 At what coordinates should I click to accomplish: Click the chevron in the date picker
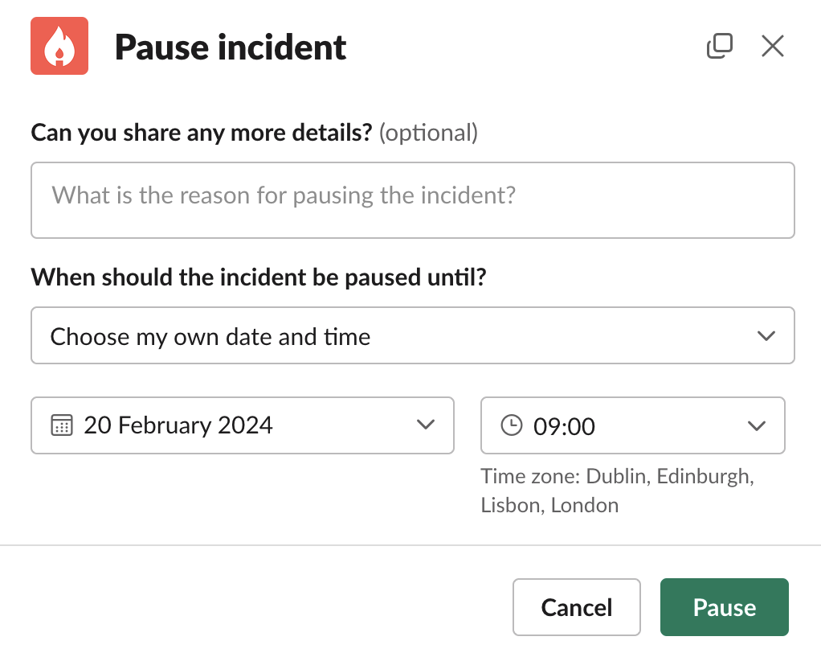[x=426, y=425]
